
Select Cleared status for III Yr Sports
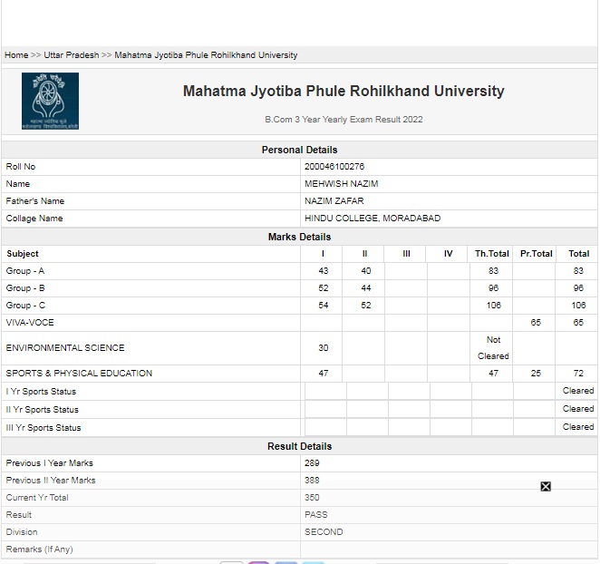coord(578,426)
